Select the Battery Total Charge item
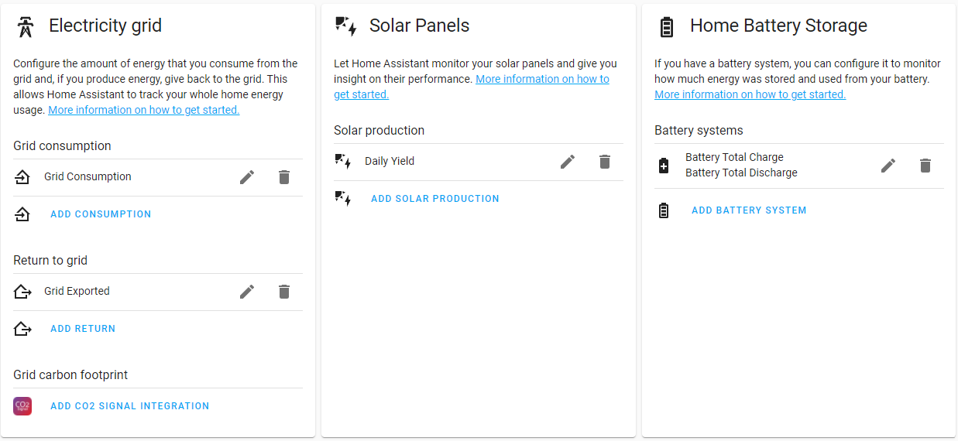This screenshot has width=958, height=441. 734,158
